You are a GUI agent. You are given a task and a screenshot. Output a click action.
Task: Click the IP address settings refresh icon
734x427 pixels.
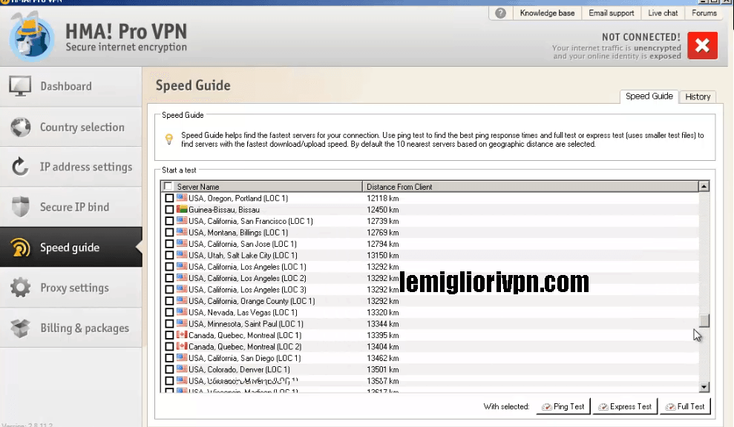[x=20, y=167]
